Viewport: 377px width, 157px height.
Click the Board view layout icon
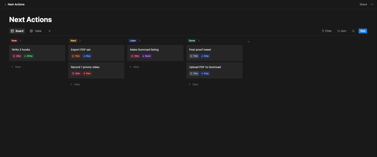pyautogui.click(x=12, y=31)
